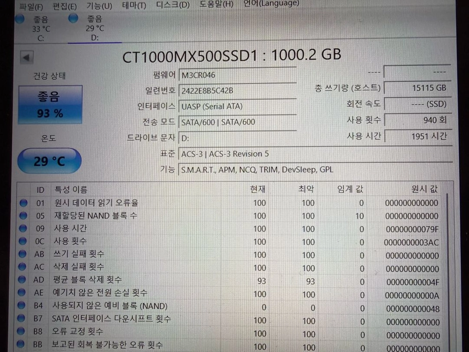Select the row 평균 블록 삭제 횟수

(230, 280)
